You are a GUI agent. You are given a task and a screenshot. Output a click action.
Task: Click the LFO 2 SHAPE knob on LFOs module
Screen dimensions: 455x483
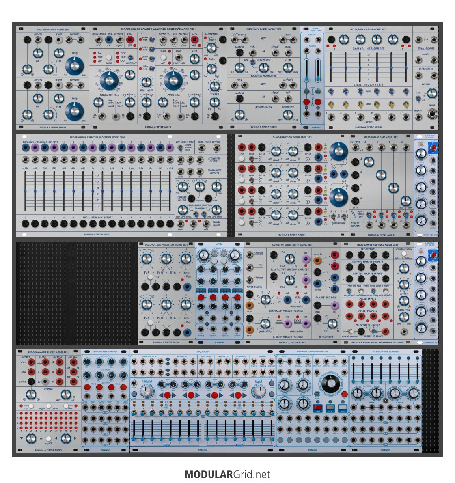tap(235, 256)
